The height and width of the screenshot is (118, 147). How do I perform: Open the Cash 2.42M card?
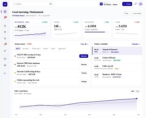tap(127, 29)
